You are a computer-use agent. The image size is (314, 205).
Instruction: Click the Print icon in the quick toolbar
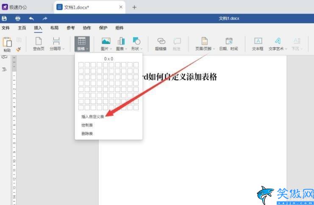click(18, 18)
